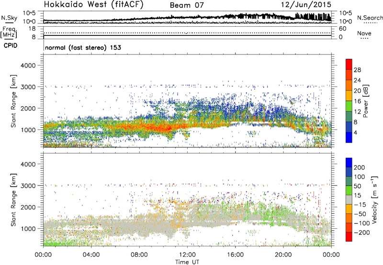Click the '60' tick on the Nave axis
The width and height of the screenshot is (383, 265).
(342, 29)
